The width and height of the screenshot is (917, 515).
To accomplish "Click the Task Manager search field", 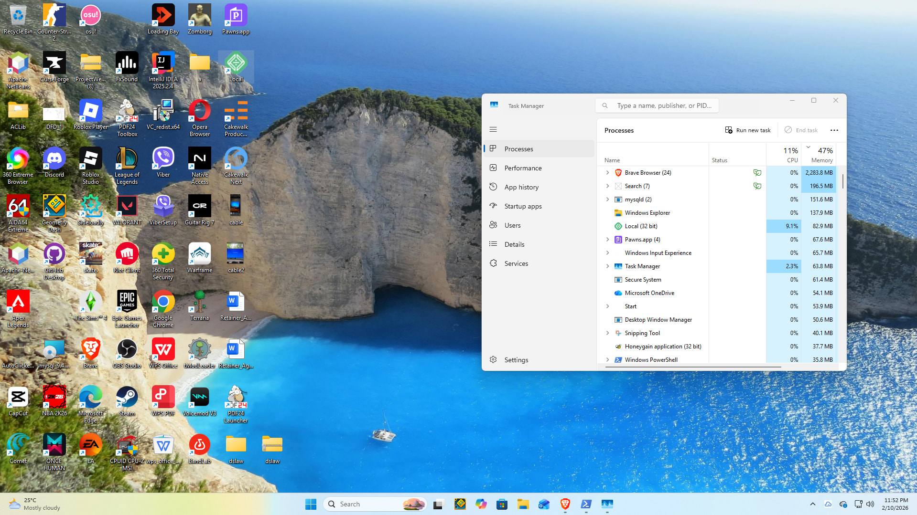I will pyautogui.click(x=657, y=105).
